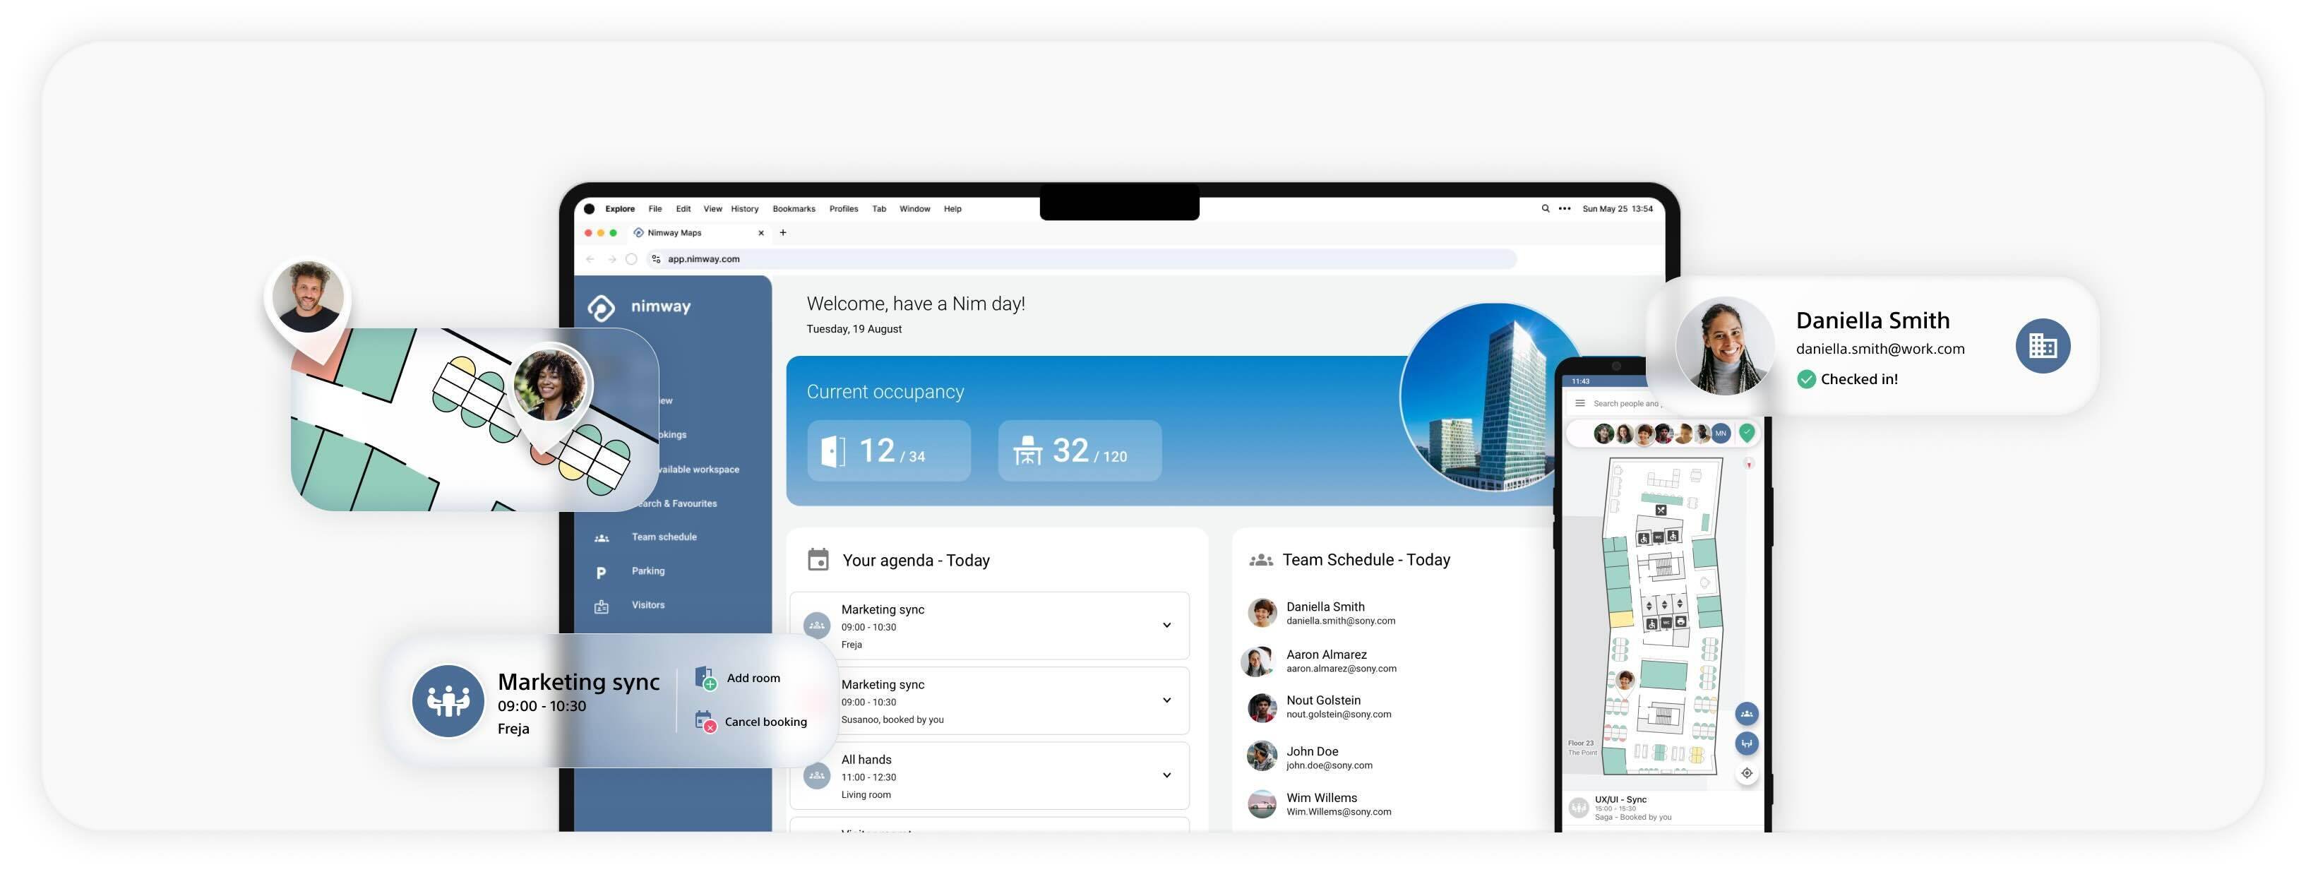2306x872 pixels.
Task: Expand the All hands agenda item
Action: (1166, 776)
